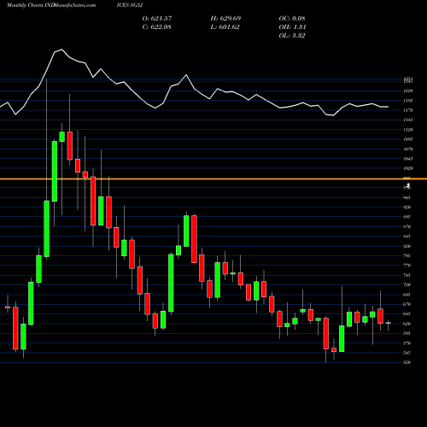Click the '870' price axis label
Image resolution: width=427 pixels, height=427 pixels.
coord(407,227)
